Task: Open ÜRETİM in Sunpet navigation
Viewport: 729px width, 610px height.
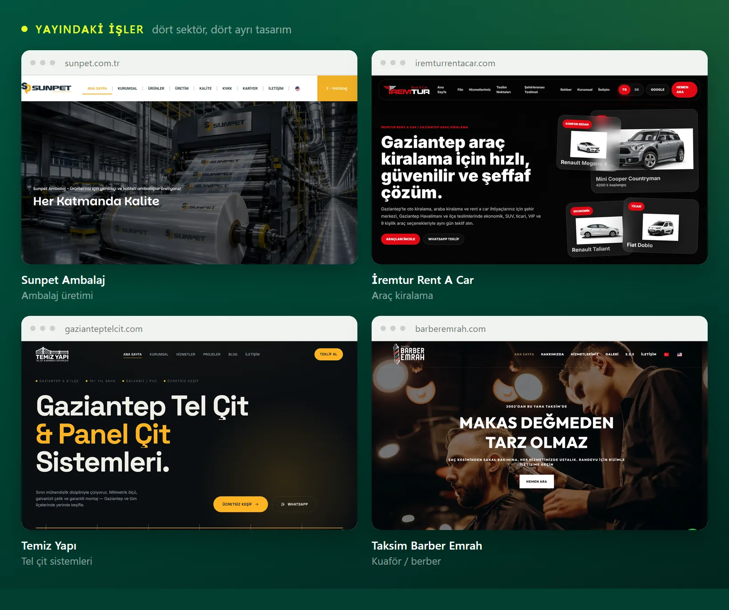Action: [182, 88]
